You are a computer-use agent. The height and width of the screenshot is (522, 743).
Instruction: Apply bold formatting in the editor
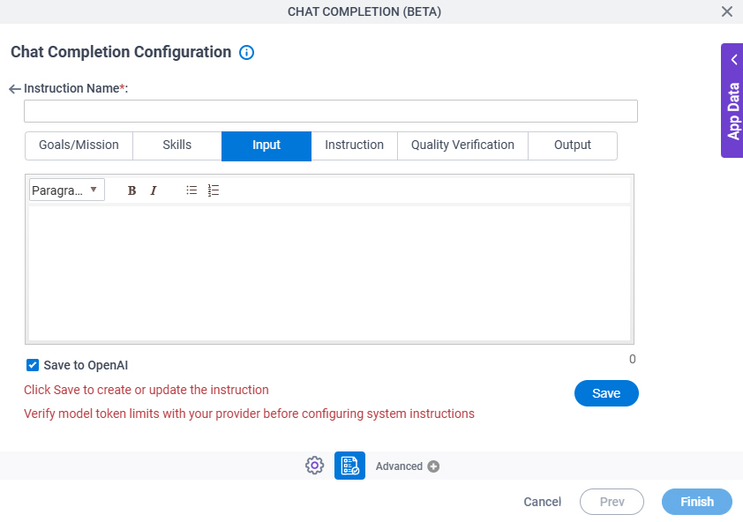click(131, 190)
